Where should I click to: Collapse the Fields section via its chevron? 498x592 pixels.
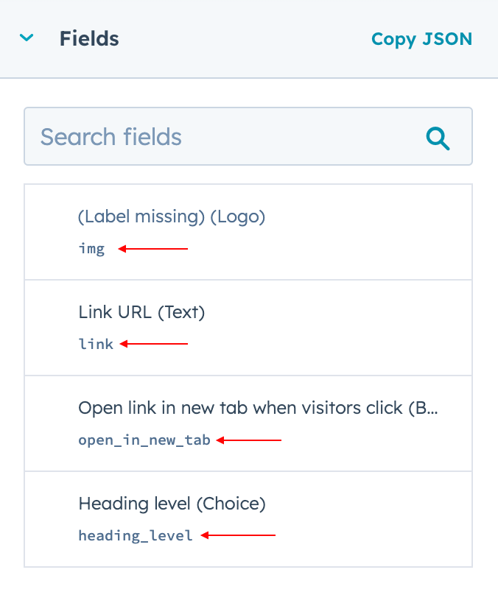click(27, 38)
